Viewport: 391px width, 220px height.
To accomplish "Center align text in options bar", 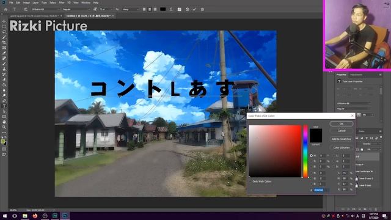I will point(150,9).
